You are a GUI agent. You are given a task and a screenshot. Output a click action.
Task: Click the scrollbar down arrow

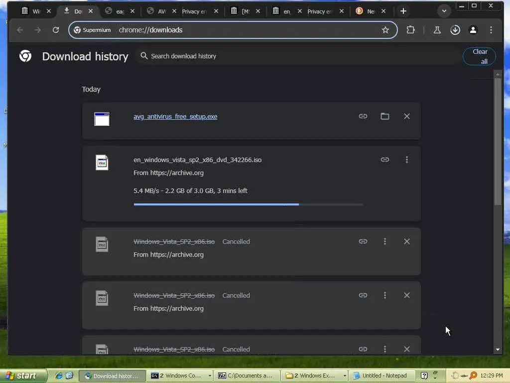(498, 350)
